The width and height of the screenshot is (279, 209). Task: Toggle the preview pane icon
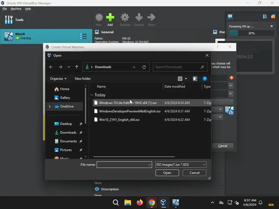(195, 79)
